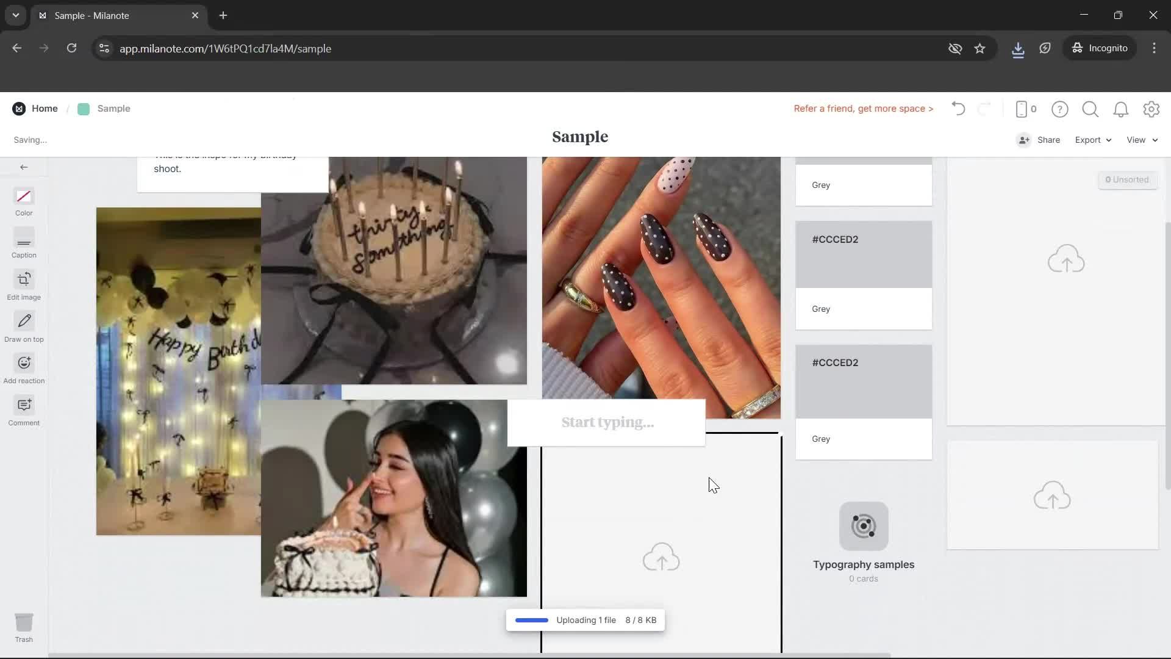Undo the last action
Image resolution: width=1171 pixels, height=659 pixels.
[958, 109]
